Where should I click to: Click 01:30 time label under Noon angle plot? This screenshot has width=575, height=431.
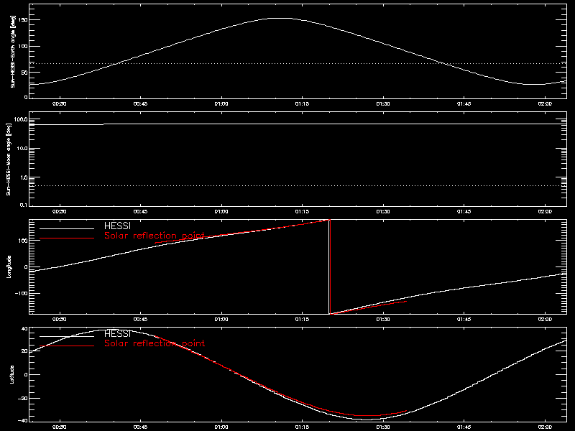click(383, 212)
